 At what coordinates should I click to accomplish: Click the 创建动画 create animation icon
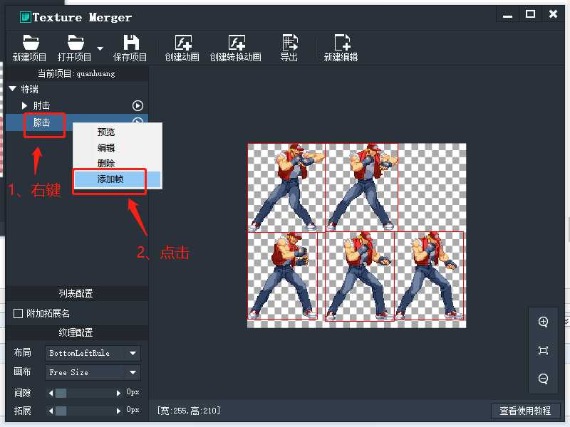pyautogui.click(x=183, y=43)
